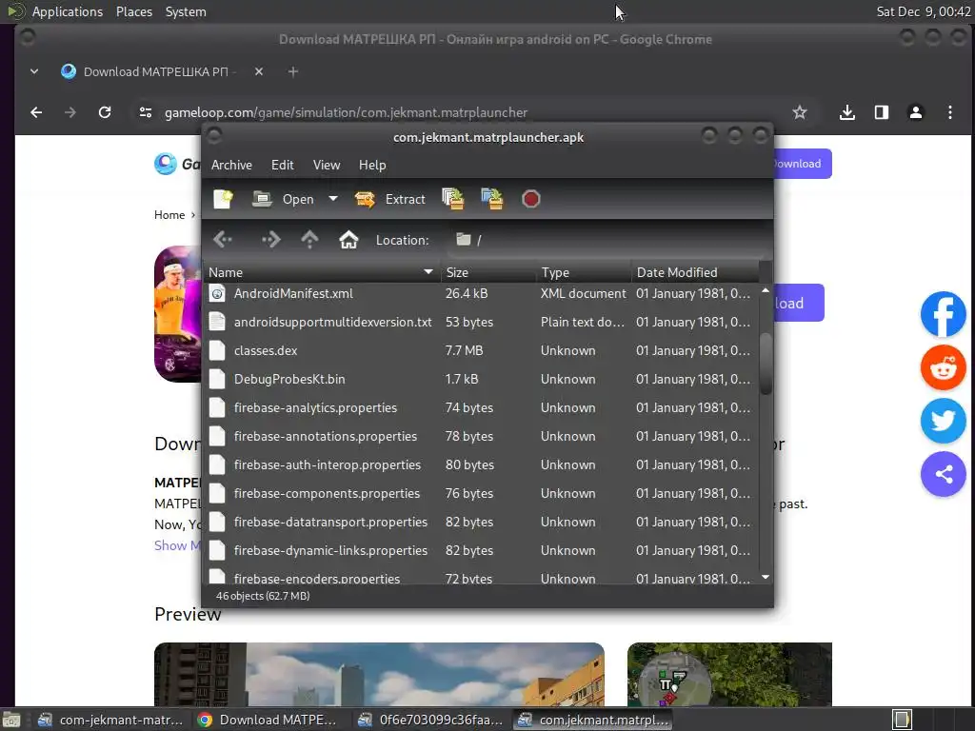Click the city preview screenshot thumbnail

379,674
